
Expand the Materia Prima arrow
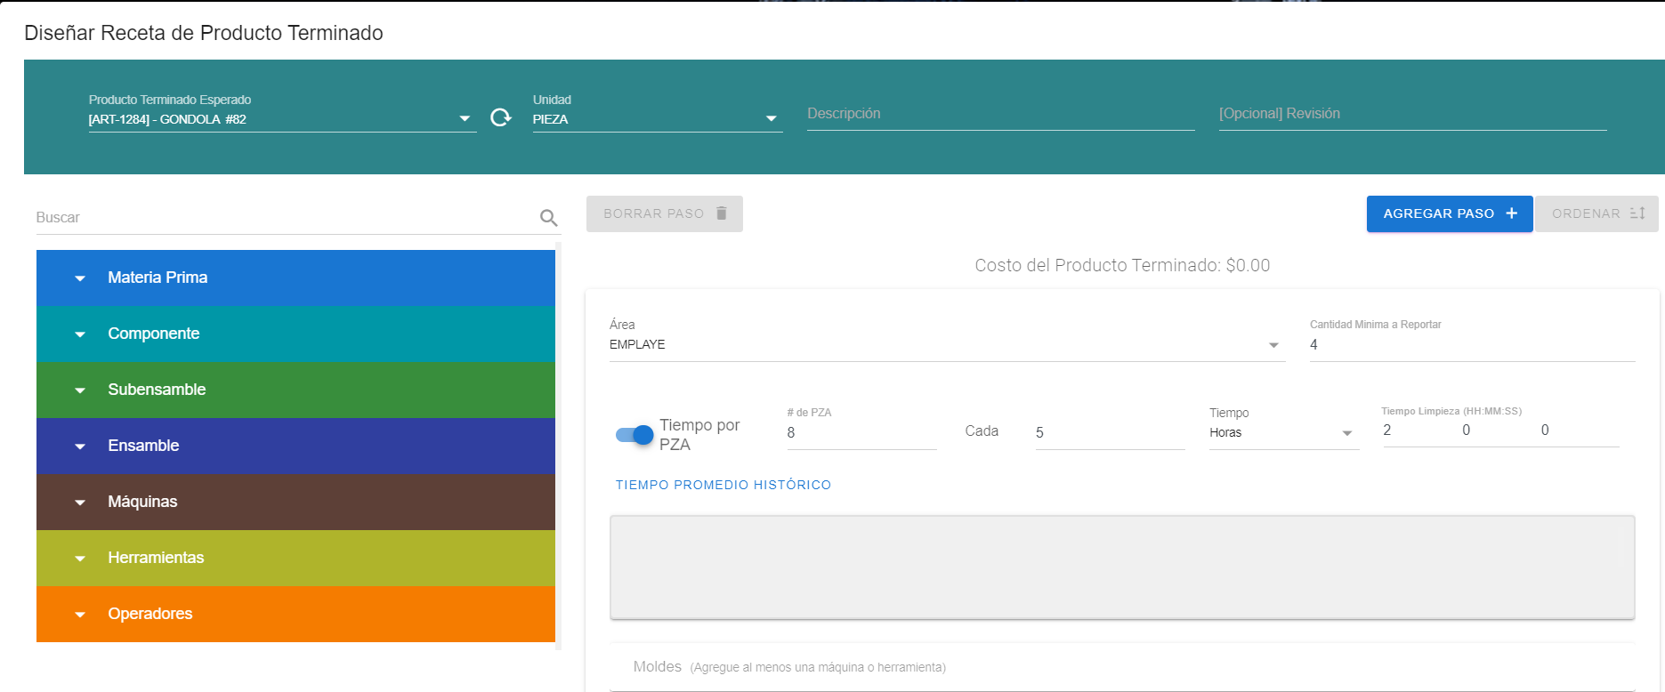point(80,278)
